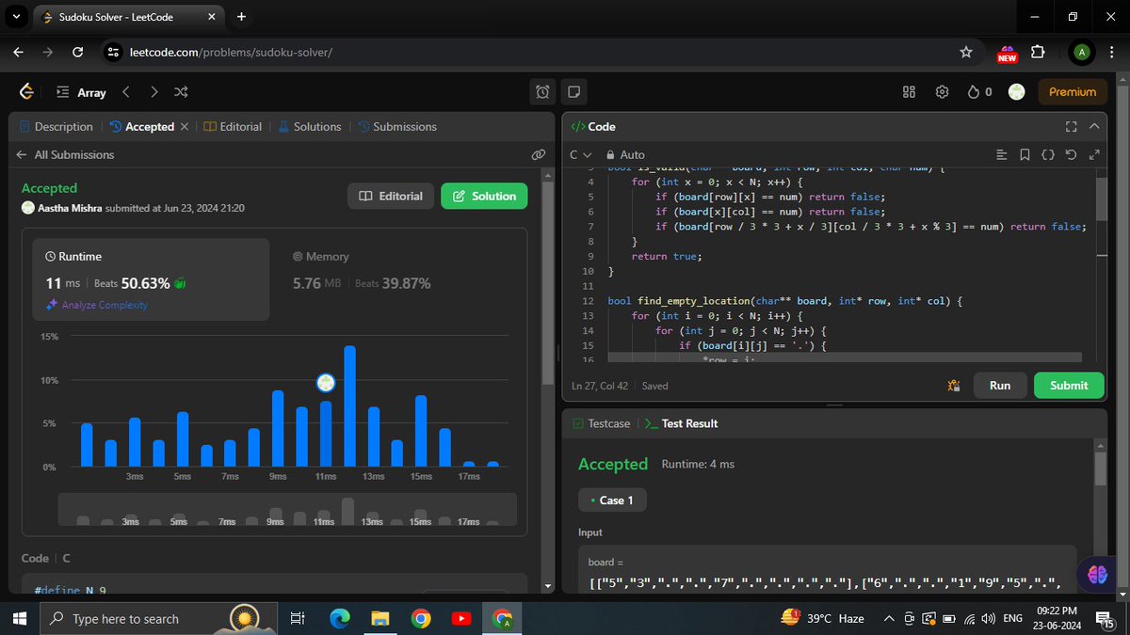This screenshot has height=635, width=1130.
Task: Go to the previous problem arrow
Action: click(x=127, y=92)
